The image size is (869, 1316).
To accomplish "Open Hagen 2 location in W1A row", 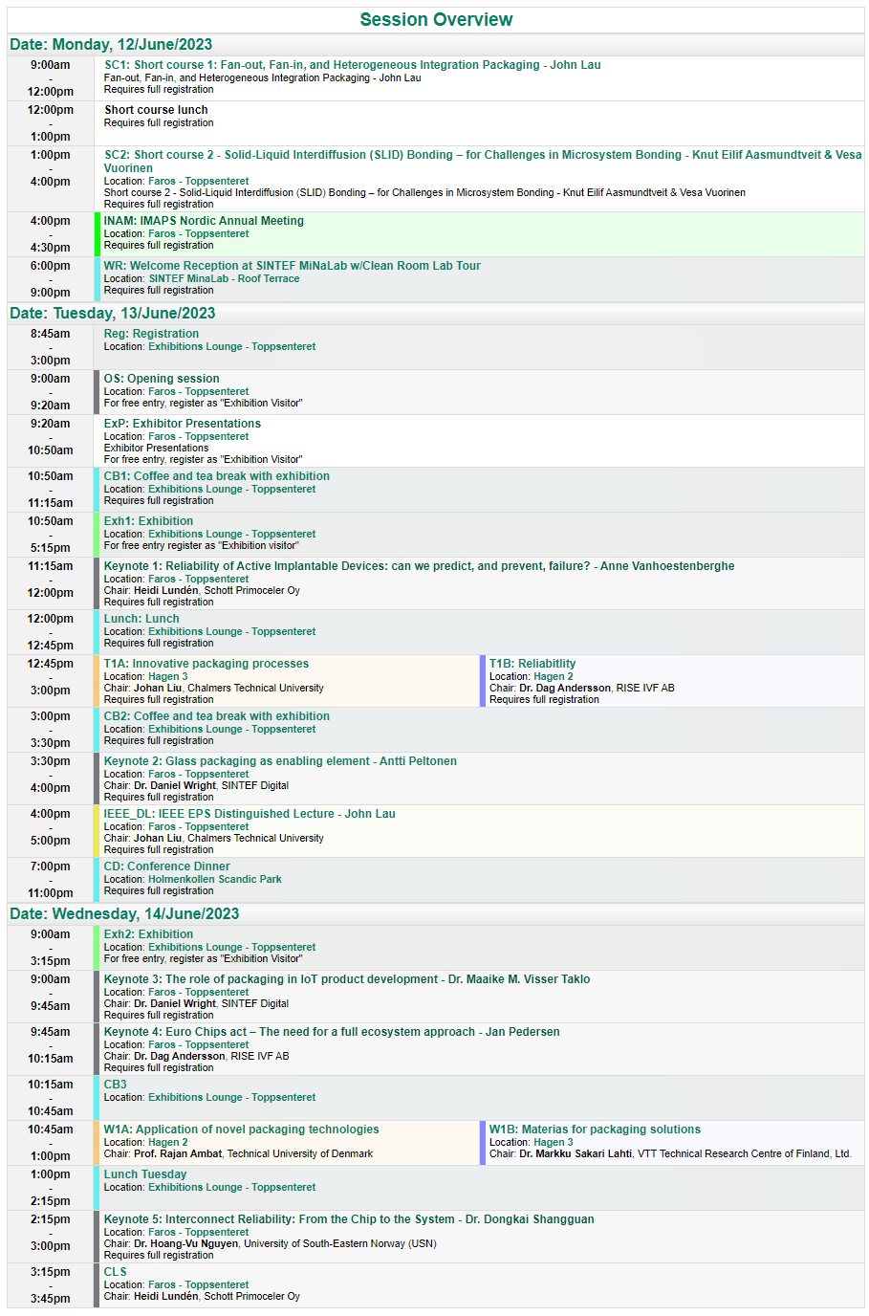I will 168,1142.
